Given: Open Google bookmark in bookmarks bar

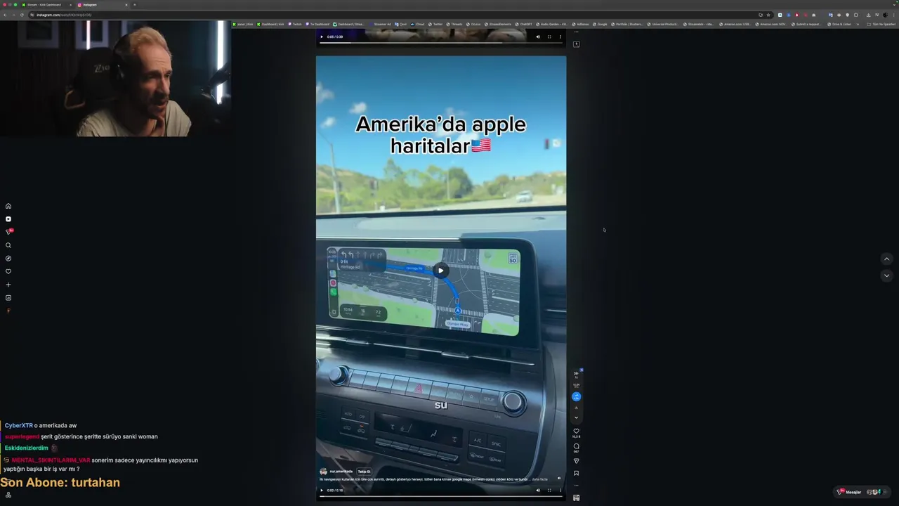Looking at the screenshot, I should pos(601,24).
